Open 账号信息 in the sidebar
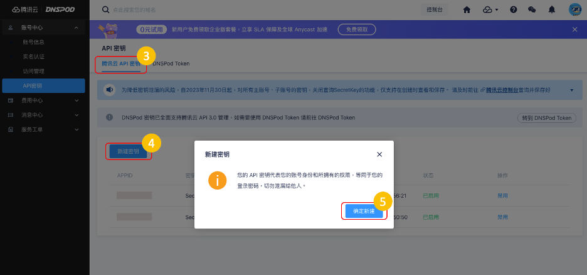The width and height of the screenshot is (587, 275). click(x=33, y=42)
